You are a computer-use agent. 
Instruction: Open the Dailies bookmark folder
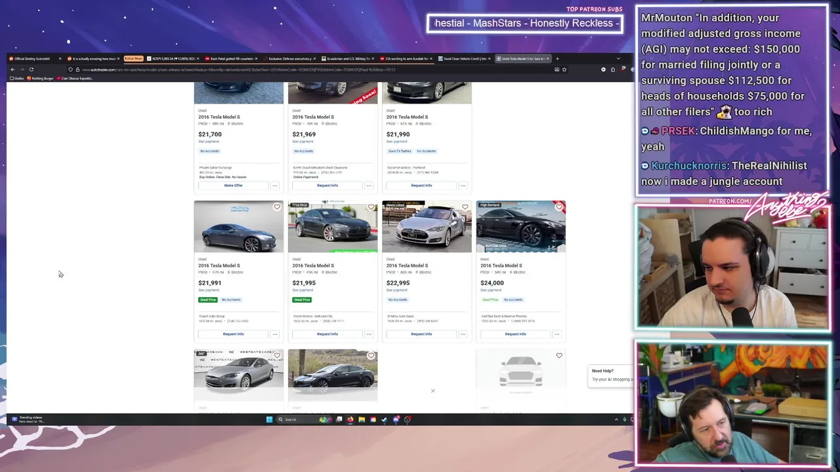(16, 79)
